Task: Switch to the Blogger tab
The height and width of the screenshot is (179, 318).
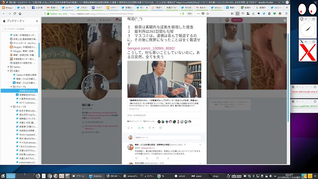Action: click(x=8, y=7)
